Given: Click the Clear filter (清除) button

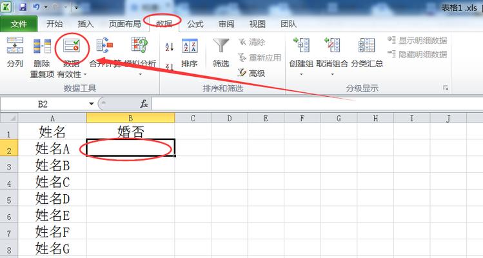Looking at the screenshot, I should pyautogui.click(x=251, y=42).
